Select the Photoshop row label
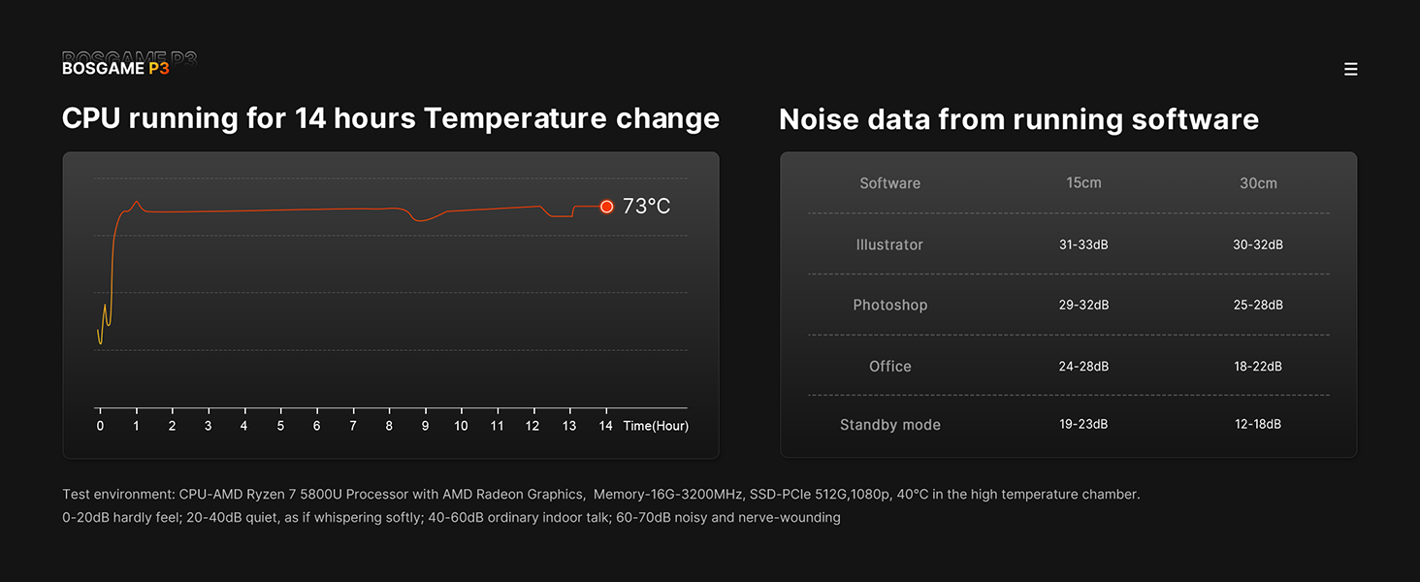The width and height of the screenshot is (1420, 582). [889, 305]
